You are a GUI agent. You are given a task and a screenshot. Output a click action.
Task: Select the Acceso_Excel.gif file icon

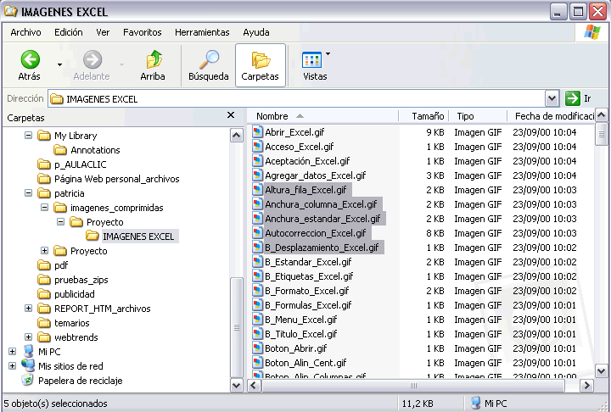[x=257, y=147]
